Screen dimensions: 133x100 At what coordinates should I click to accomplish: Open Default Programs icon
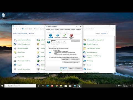[84, 44]
